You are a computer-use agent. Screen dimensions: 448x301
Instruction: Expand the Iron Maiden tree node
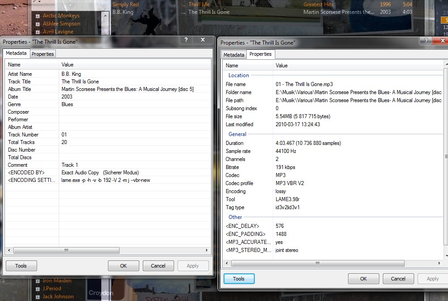point(37,281)
